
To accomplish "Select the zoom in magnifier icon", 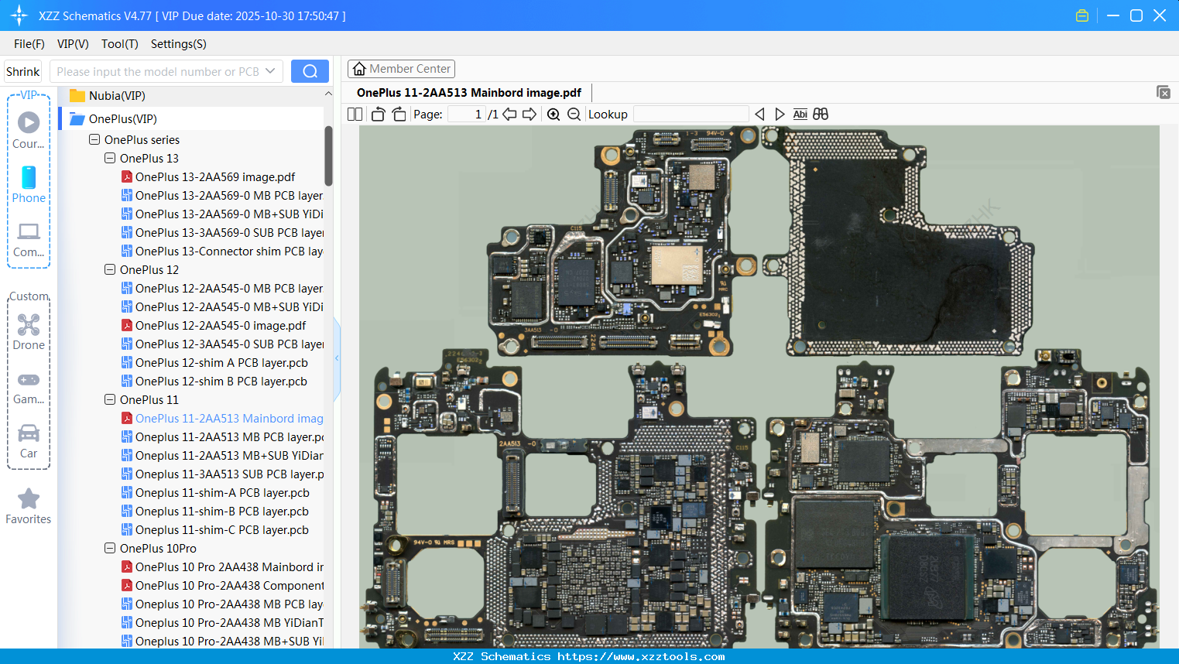I will coord(554,114).
